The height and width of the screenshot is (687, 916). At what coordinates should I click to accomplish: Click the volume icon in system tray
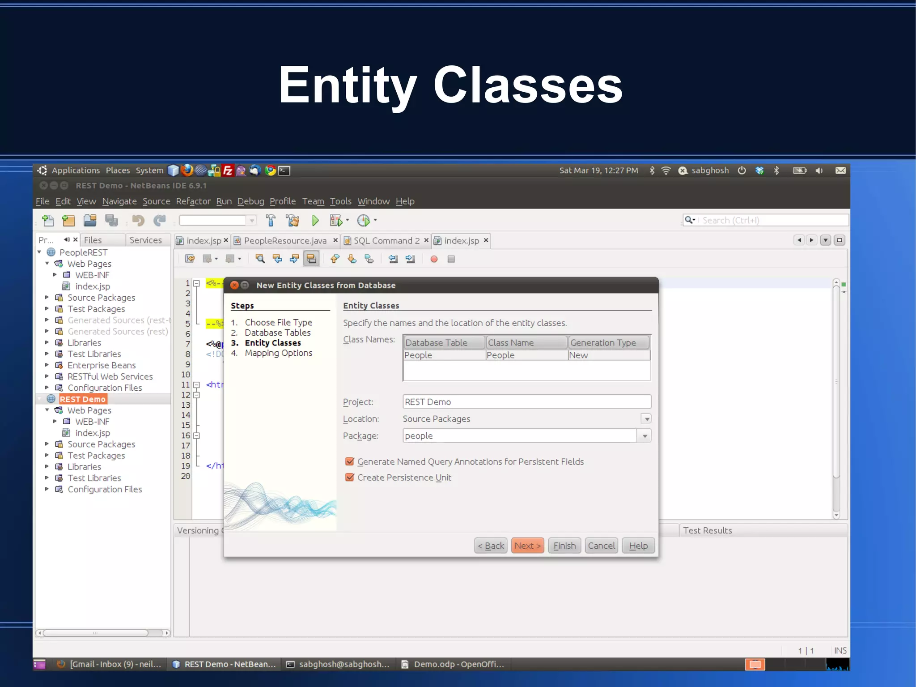click(819, 170)
